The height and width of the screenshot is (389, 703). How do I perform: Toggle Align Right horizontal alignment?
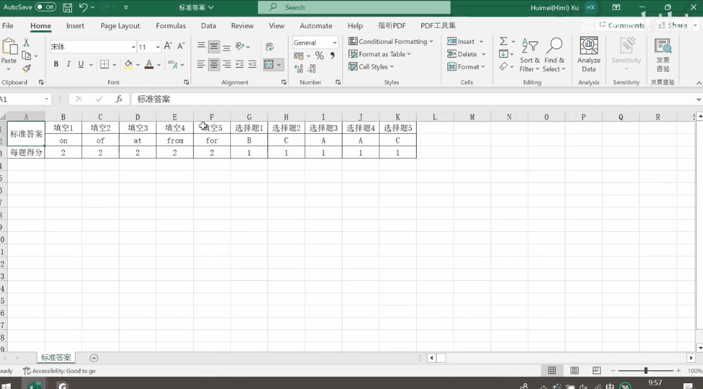coord(227,65)
